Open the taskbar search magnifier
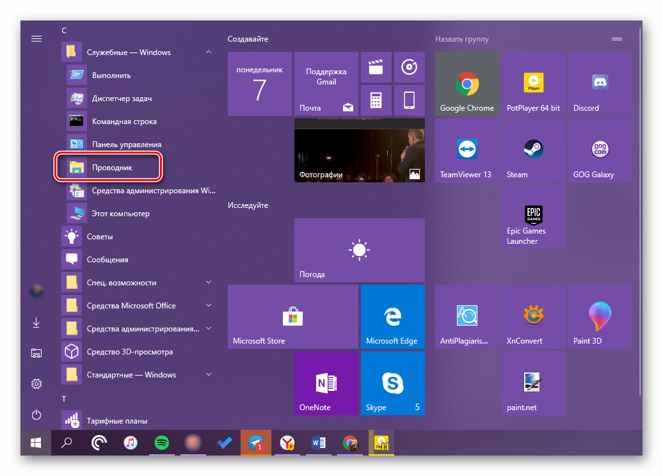Image resolution: width=663 pixels, height=476 pixels. [67, 443]
